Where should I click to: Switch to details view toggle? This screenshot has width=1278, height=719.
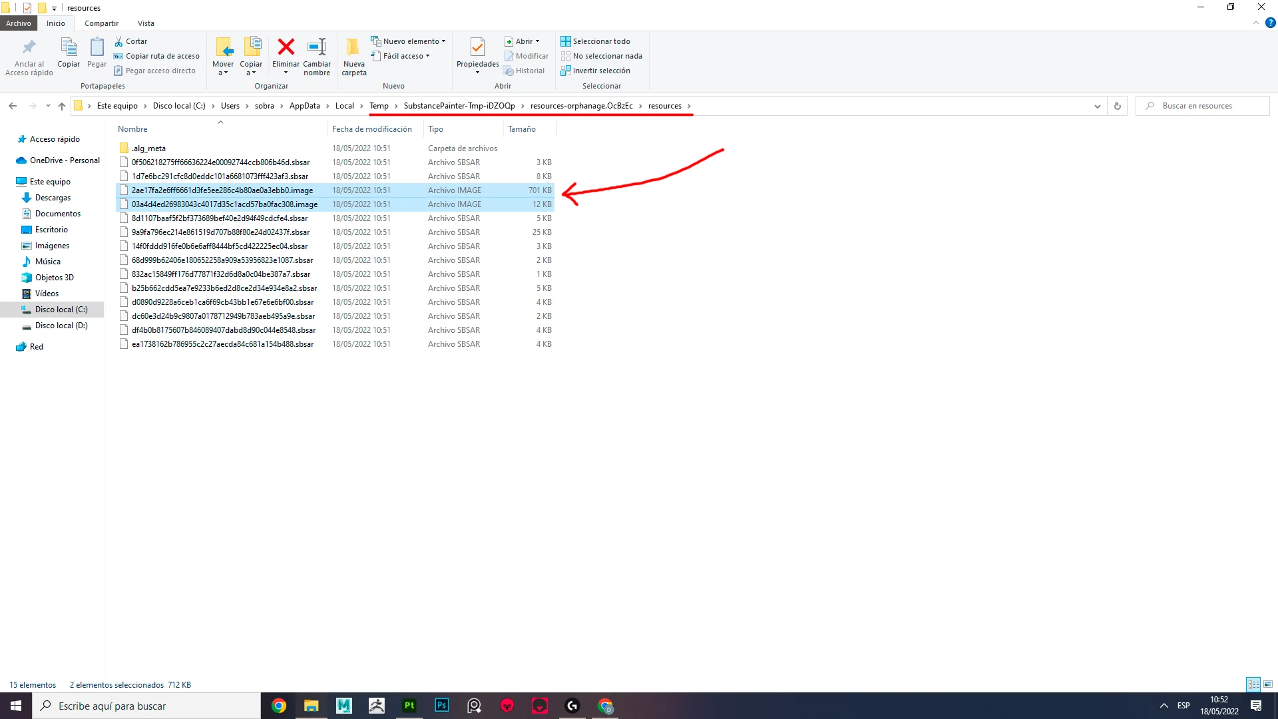click(1253, 684)
